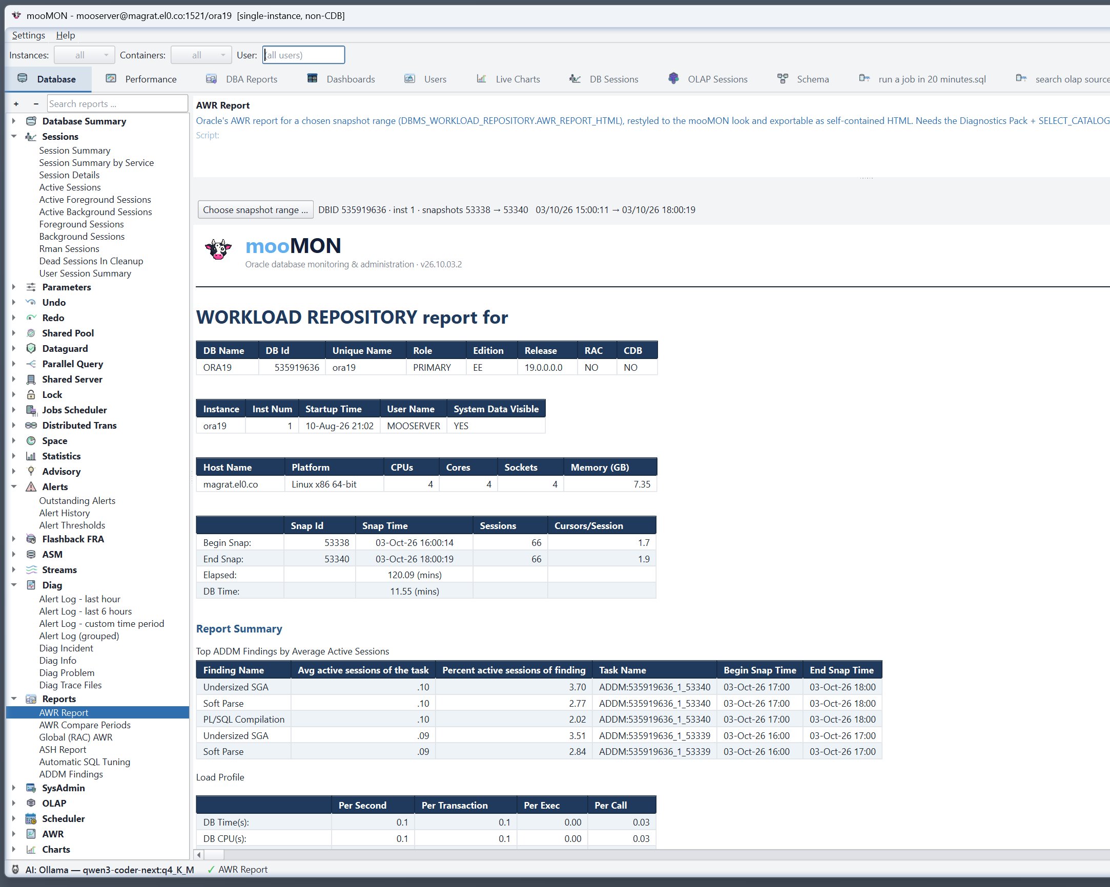
Task: Select AWR Compare Periods report
Action: (x=85, y=725)
